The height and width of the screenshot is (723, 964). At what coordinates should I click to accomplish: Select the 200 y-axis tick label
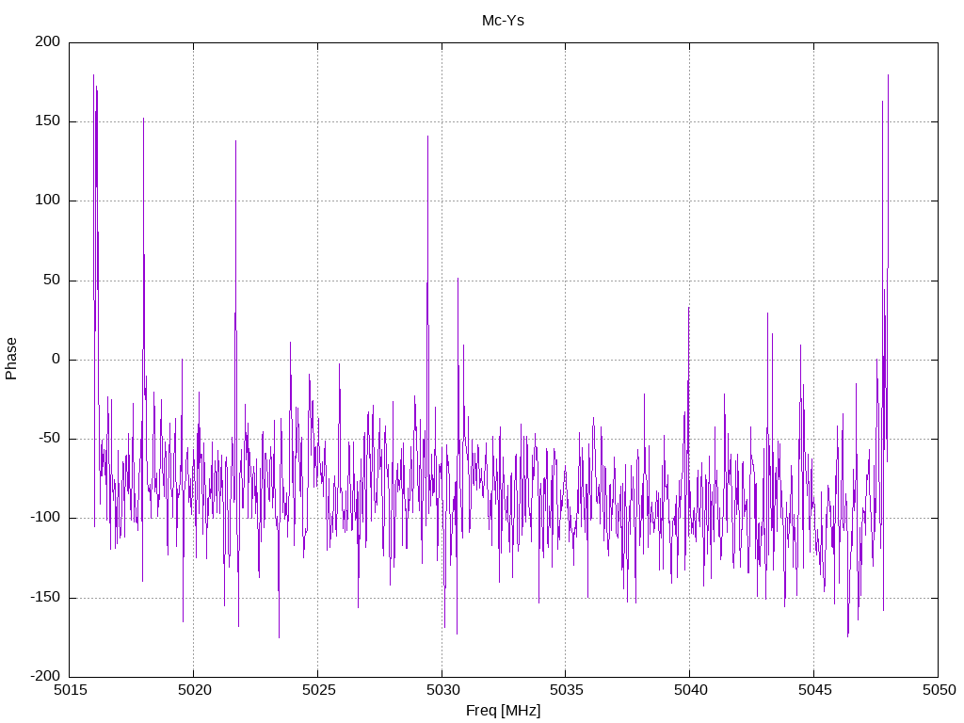48,41
